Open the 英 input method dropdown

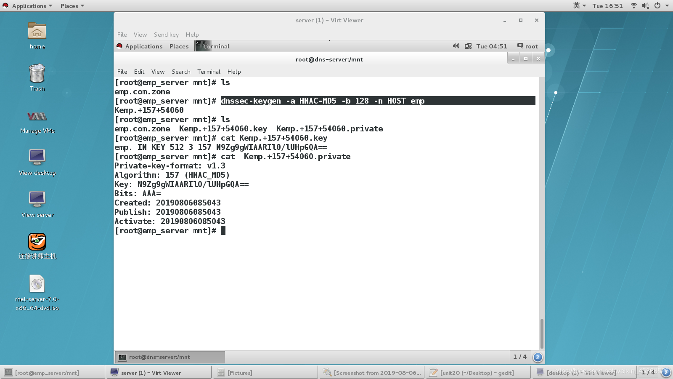[579, 5]
